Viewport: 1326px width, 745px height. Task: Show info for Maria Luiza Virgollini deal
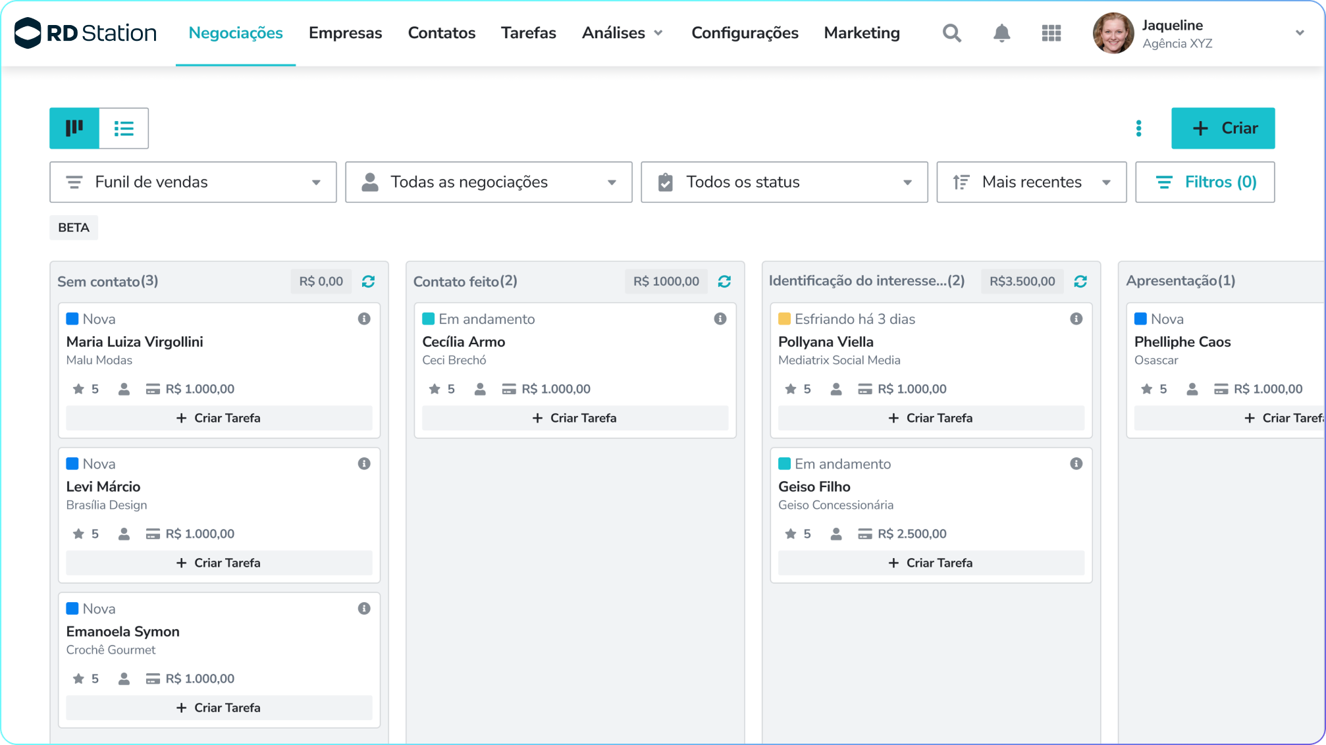point(364,319)
